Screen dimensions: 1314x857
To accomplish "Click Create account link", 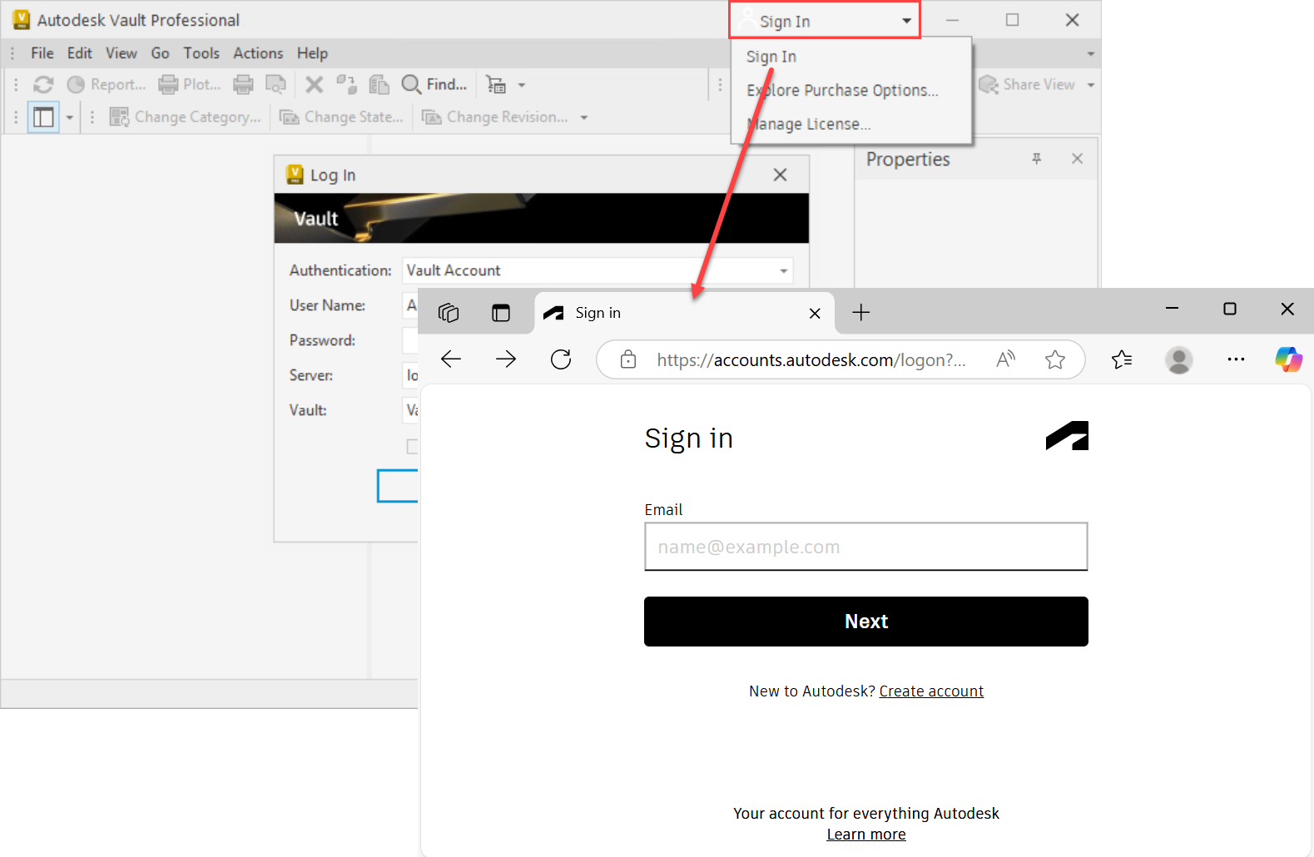I will [931, 691].
